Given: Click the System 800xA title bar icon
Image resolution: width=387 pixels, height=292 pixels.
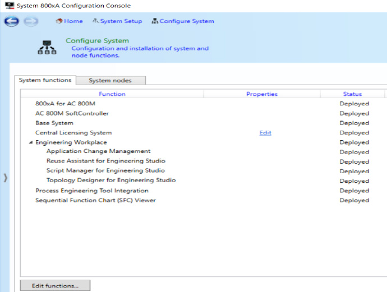Looking at the screenshot, I should (x=10, y=6).
